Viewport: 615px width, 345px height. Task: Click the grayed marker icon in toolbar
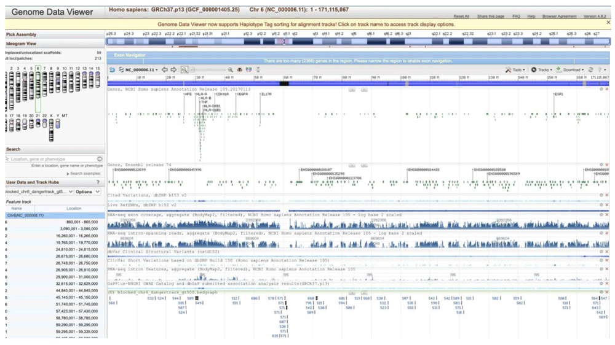(258, 70)
